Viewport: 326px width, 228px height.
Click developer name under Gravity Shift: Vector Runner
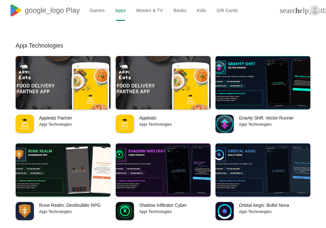coord(255,124)
